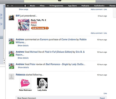
Task: Open Peter's name in the review post
Action: coord(33,64)
